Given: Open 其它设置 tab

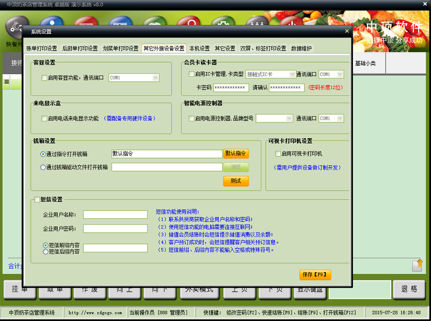Looking at the screenshot, I should [225, 48].
